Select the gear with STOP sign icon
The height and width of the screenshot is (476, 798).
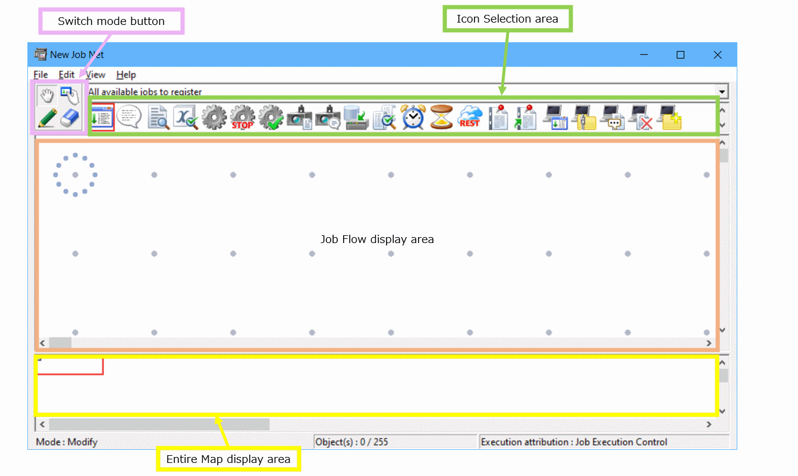[x=242, y=117]
